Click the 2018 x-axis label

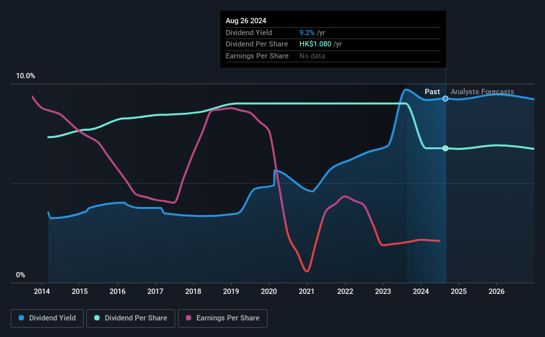coord(193,291)
